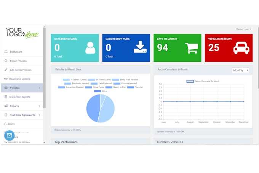Expand the Test Drive Agreements chevron

click(x=40, y=115)
